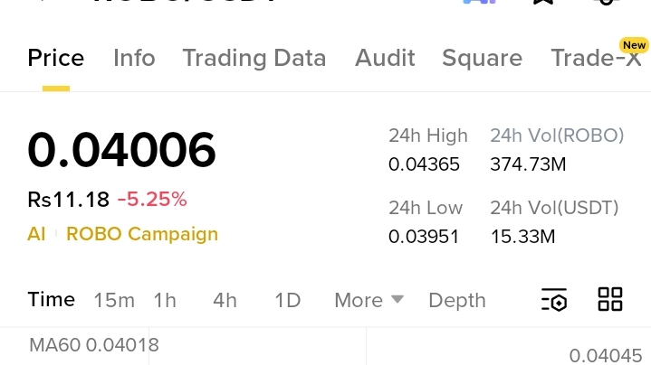651x365 pixels.
Task: Expand the More timeframe dropdown
Action: (369, 300)
